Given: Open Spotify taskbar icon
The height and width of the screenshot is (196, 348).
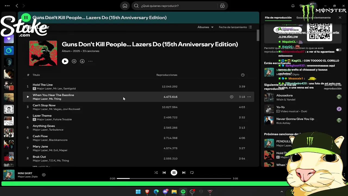Looking at the screenshot, I should pos(183,192).
